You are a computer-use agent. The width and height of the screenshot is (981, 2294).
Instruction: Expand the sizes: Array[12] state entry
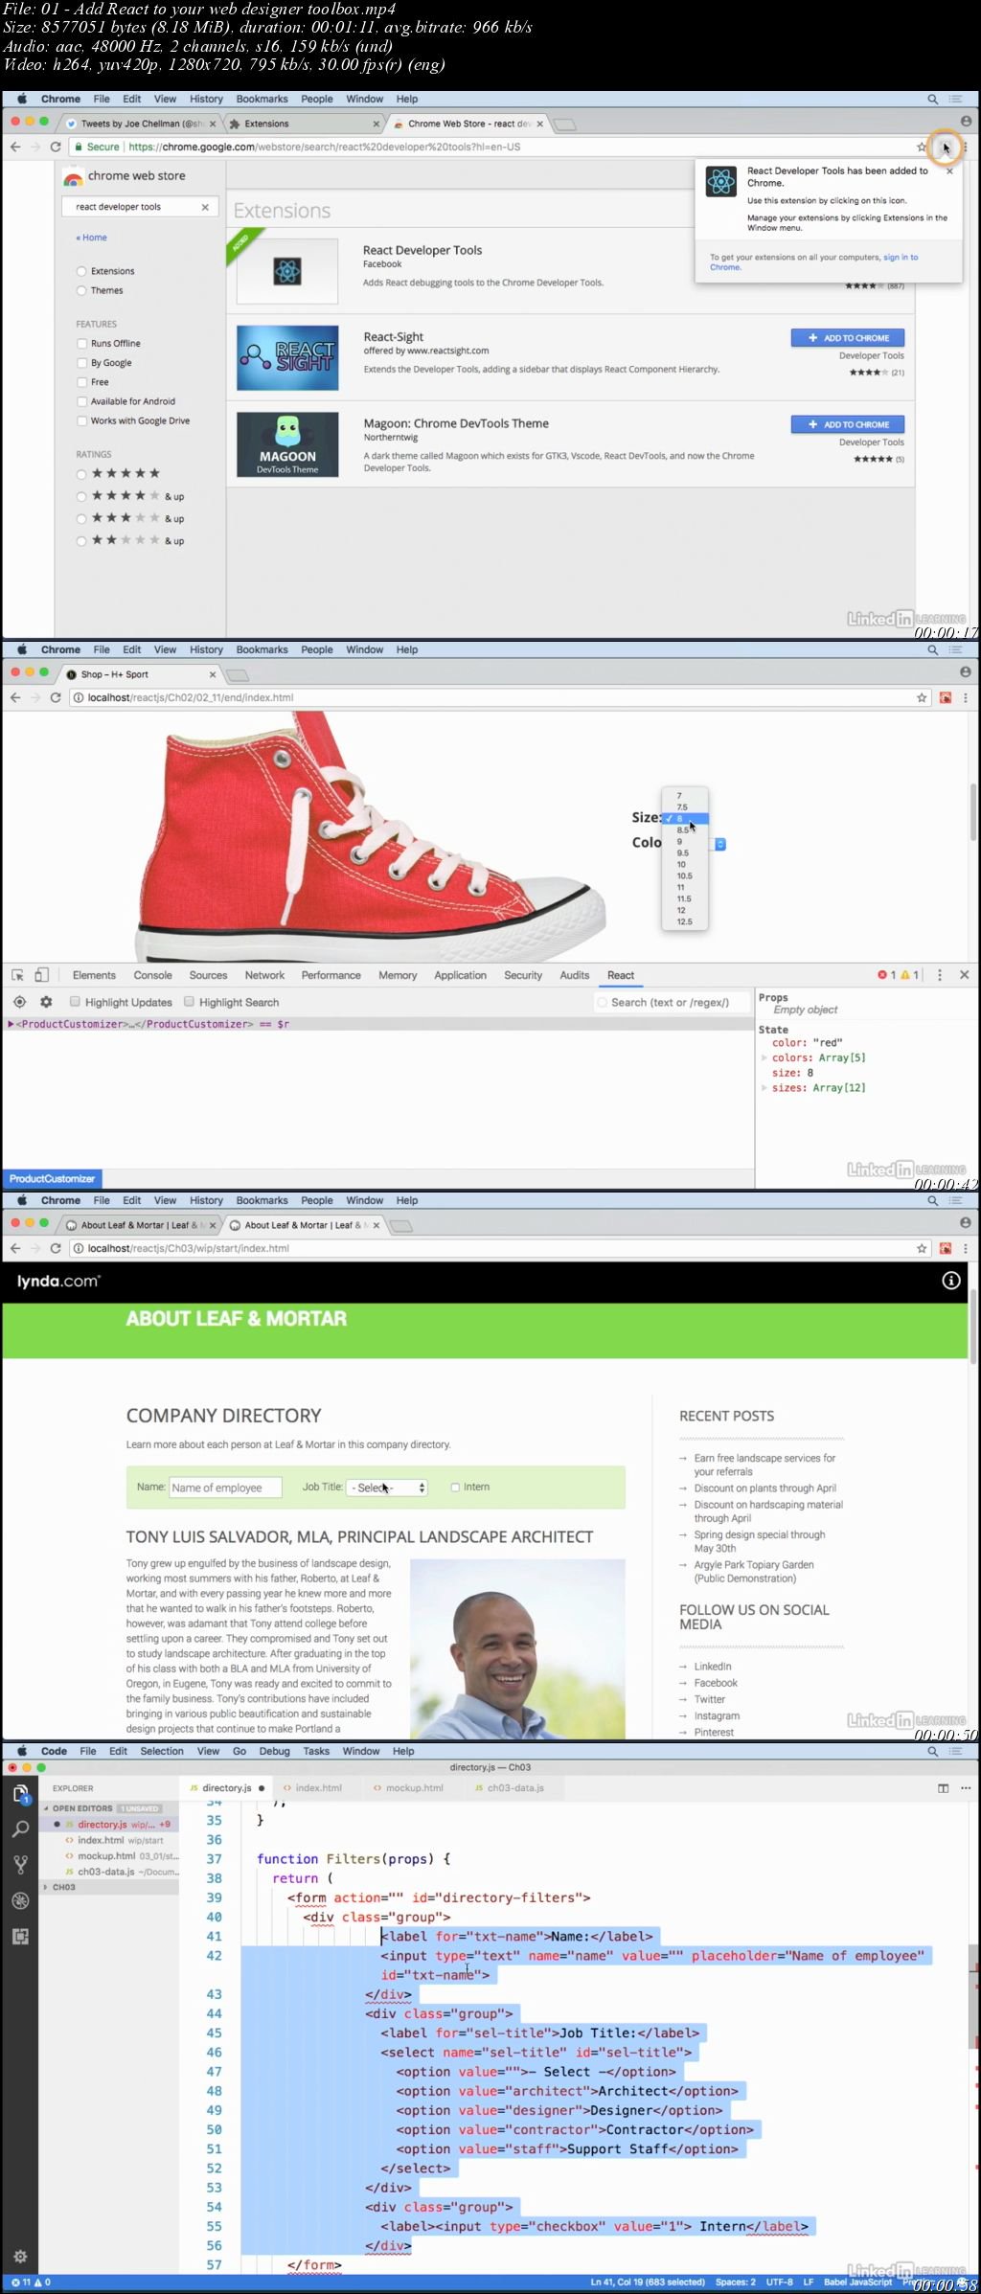(764, 1088)
